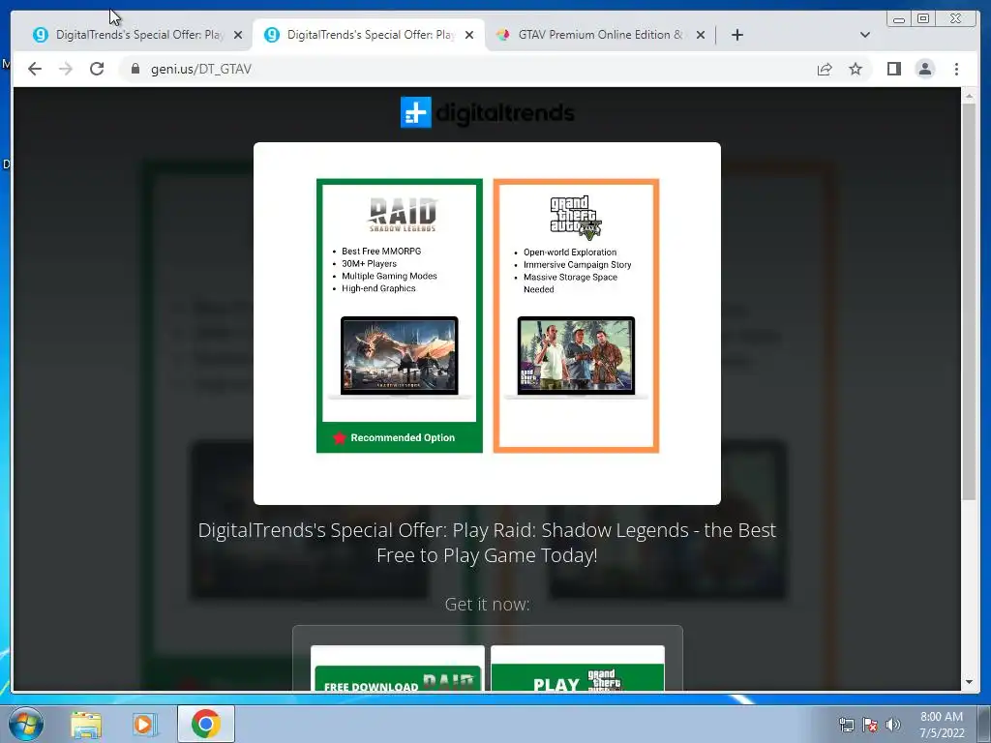
Task: Click the forward navigation arrow
Action: pyautogui.click(x=66, y=69)
